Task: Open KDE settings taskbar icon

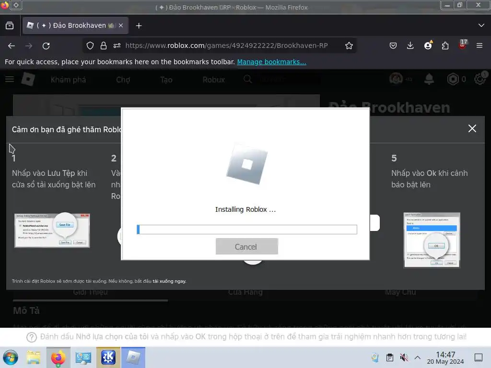Action: tap(108, 357)
